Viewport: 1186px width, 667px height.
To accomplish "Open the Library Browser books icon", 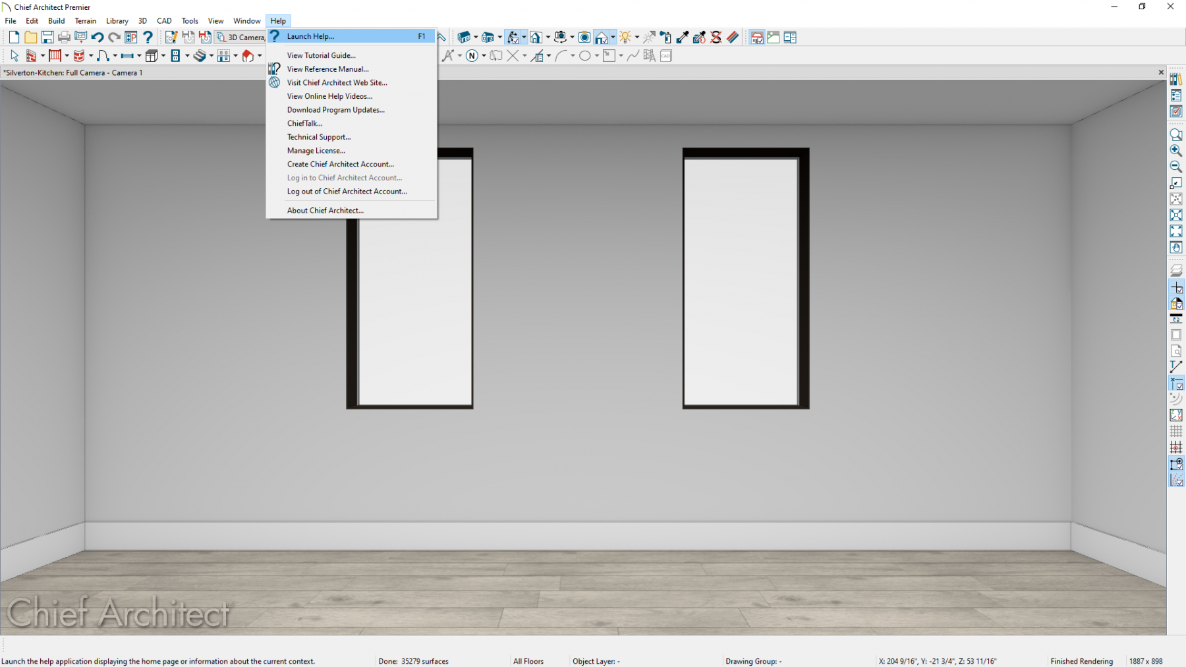I will [x=1175, y=80].
